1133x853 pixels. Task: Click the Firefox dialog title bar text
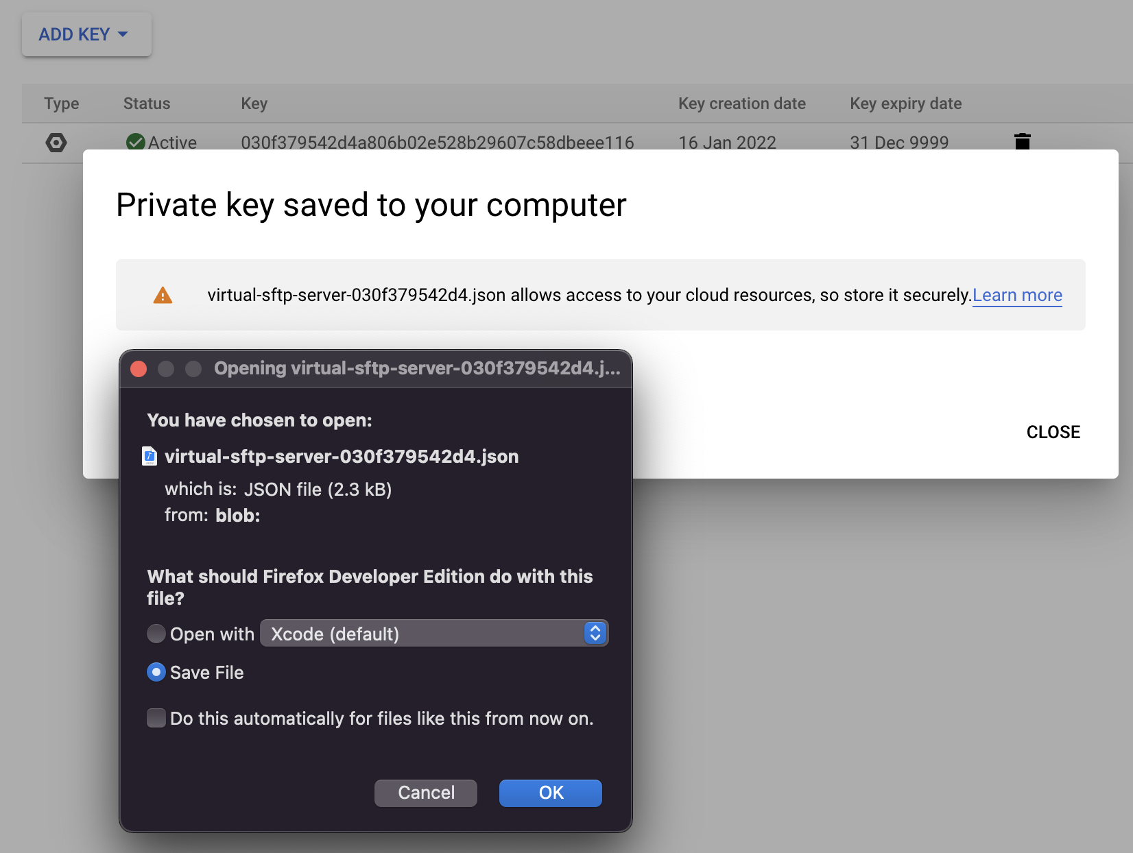pos(417,368)
